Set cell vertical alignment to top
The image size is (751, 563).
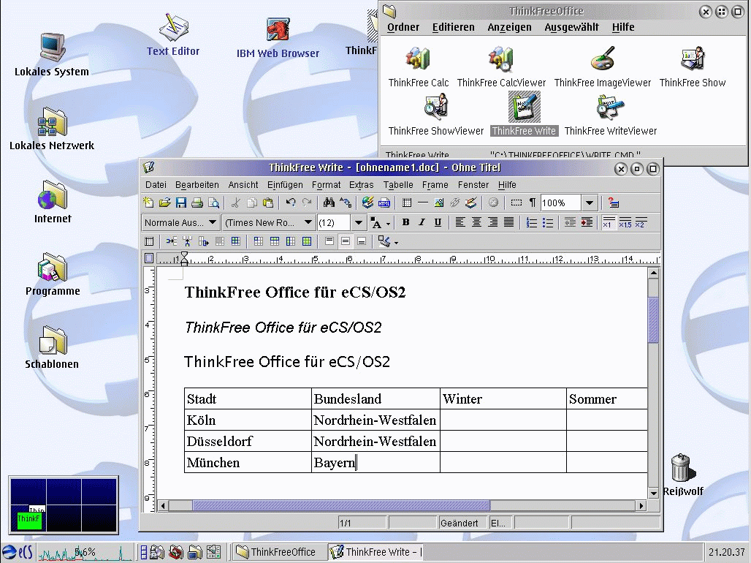pos(329,242)
